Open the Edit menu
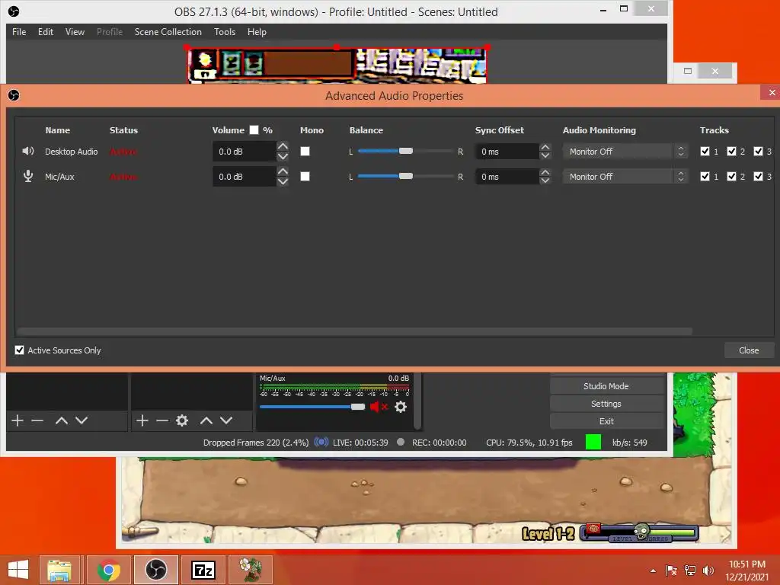The height and width of the screenshot is (585, 780). tap(45, 32)
